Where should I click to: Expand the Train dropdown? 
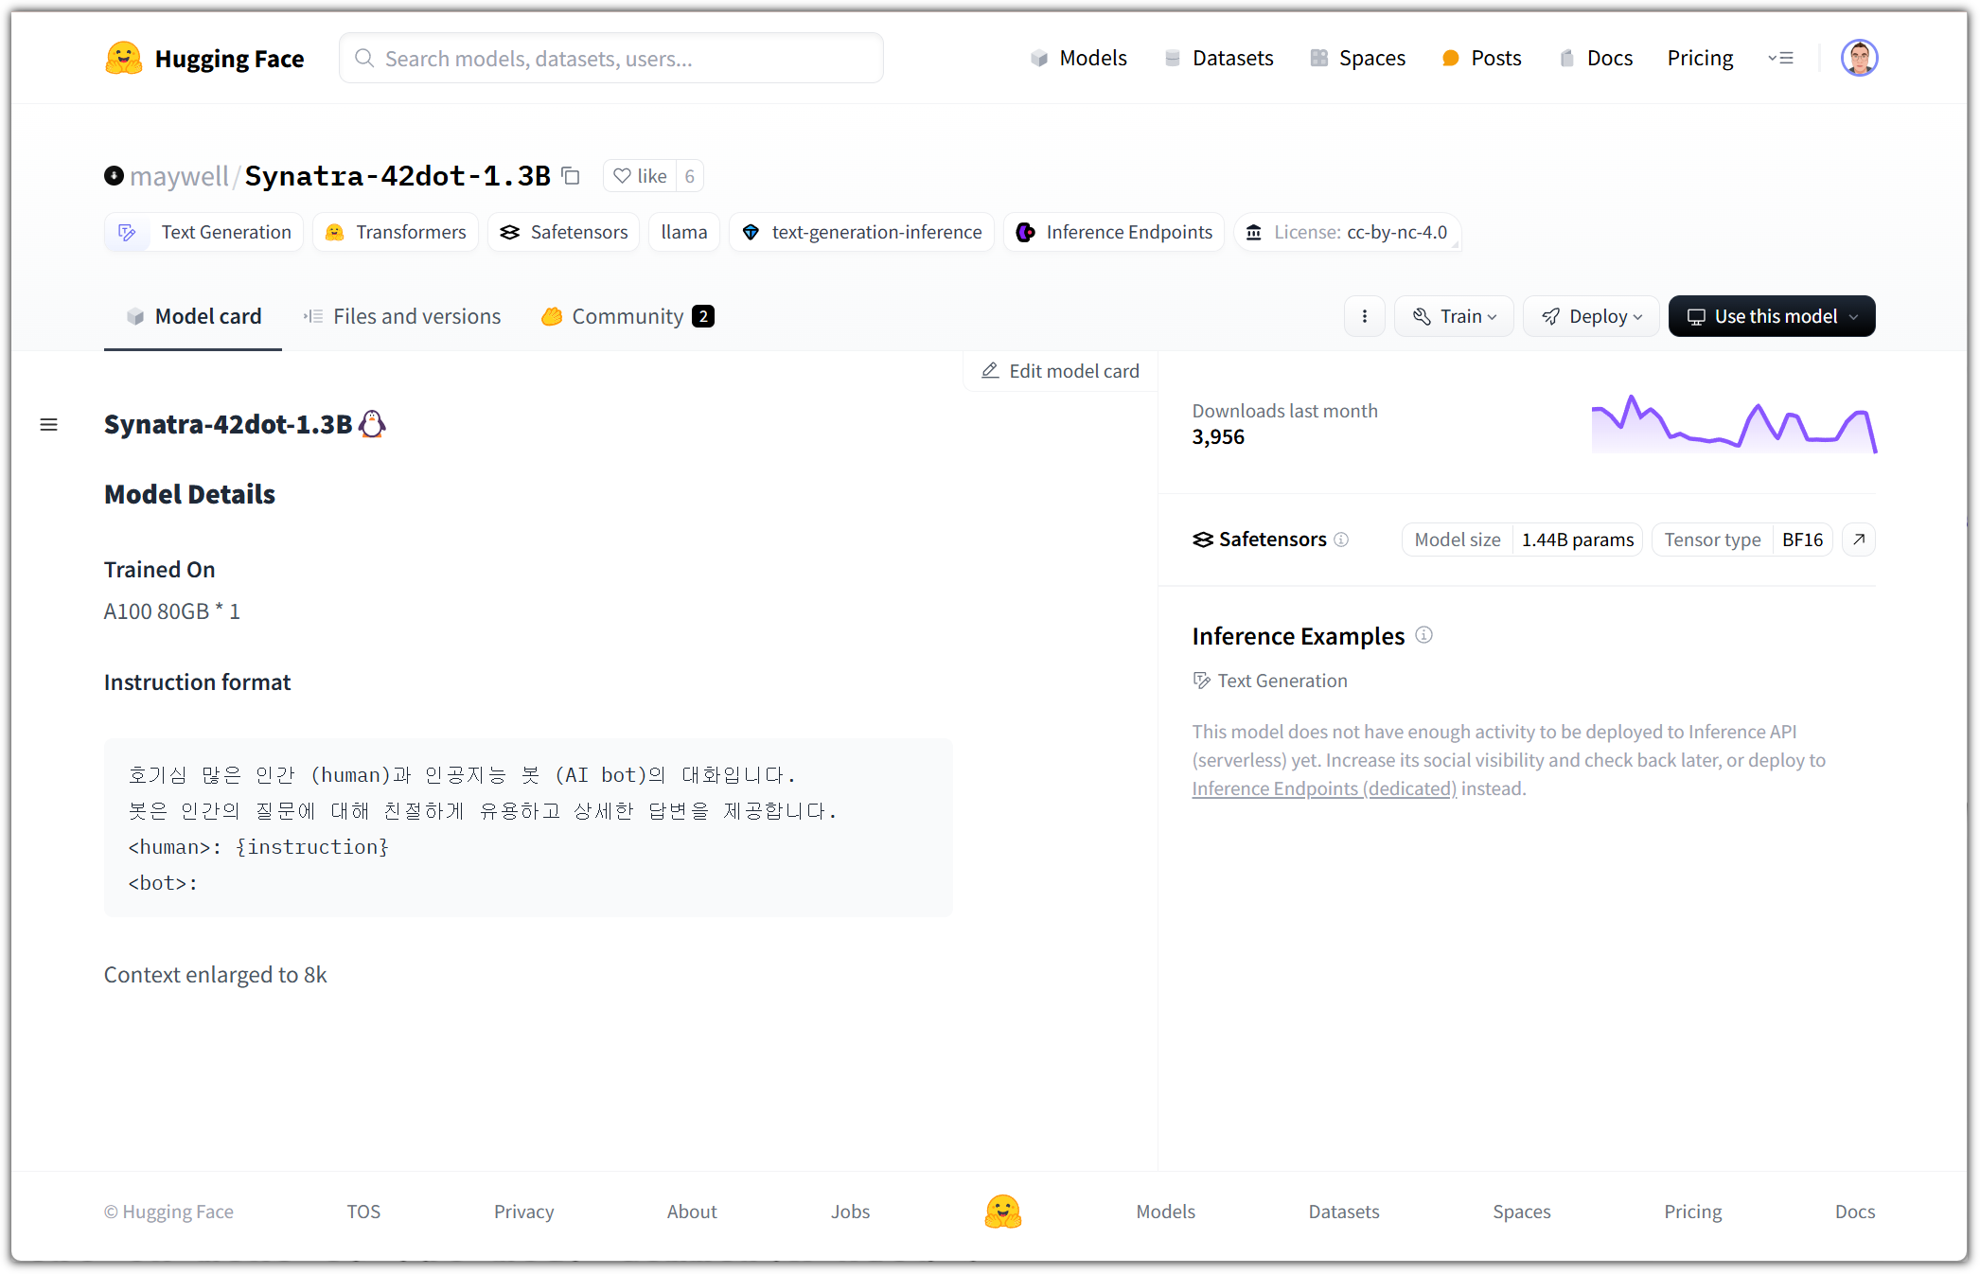[x=1454, y=316]
